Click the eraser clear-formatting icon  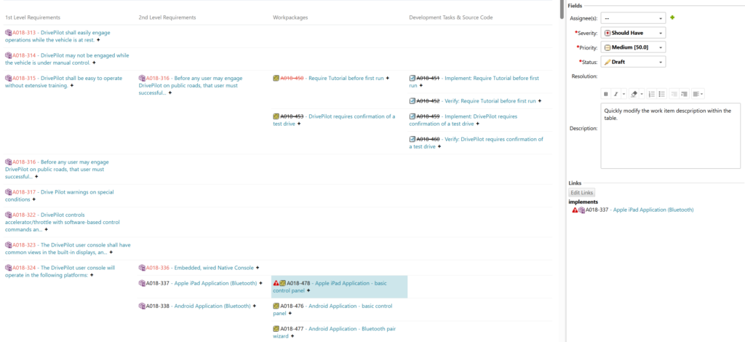click(634, 94)
